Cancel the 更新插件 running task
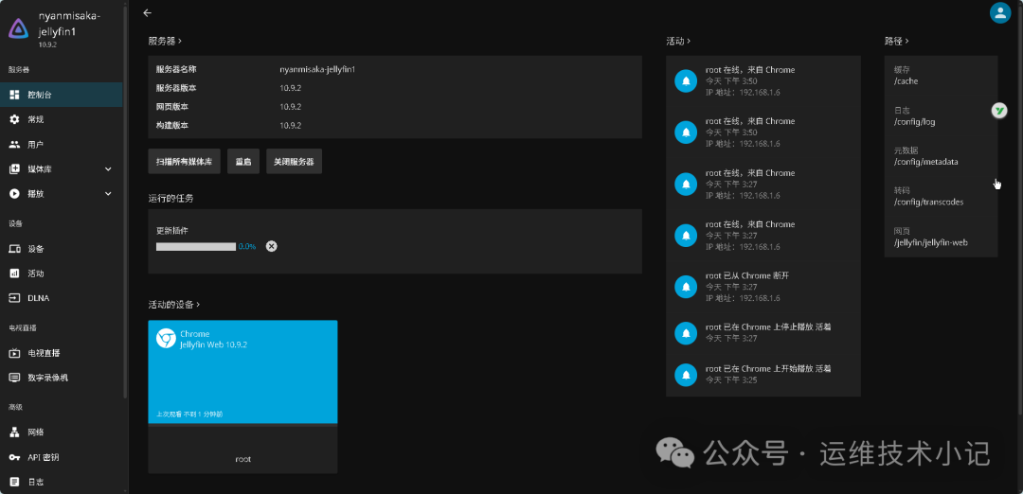This screenshot has width=1023, height=494. coord(272,246)
